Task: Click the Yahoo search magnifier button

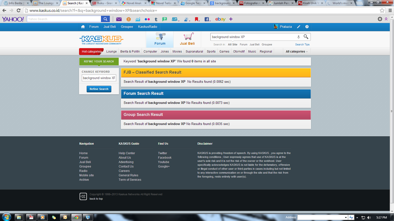Action: click(x=106, y=19)
